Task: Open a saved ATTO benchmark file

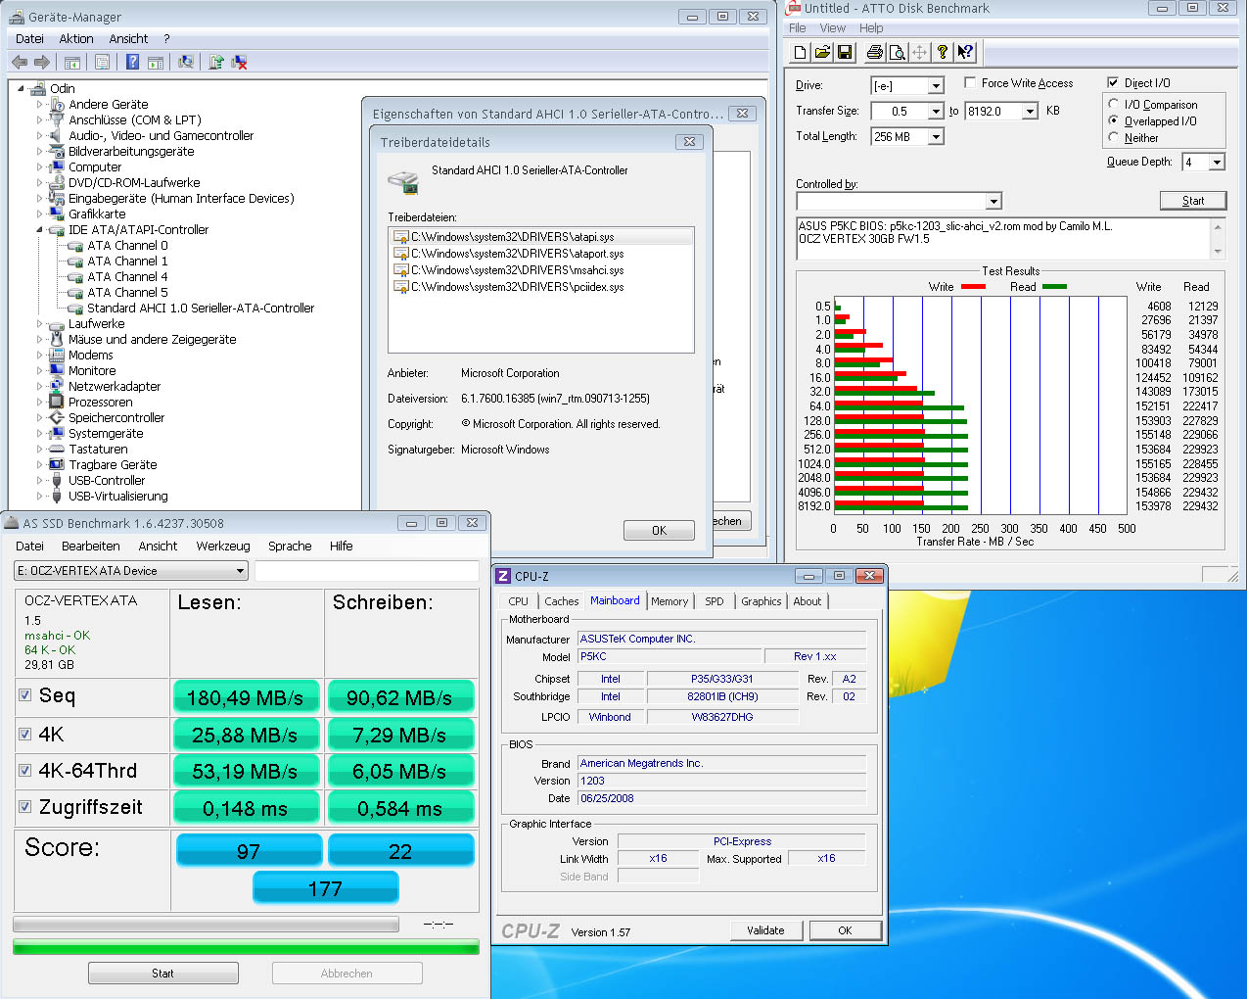Action: 822,52
